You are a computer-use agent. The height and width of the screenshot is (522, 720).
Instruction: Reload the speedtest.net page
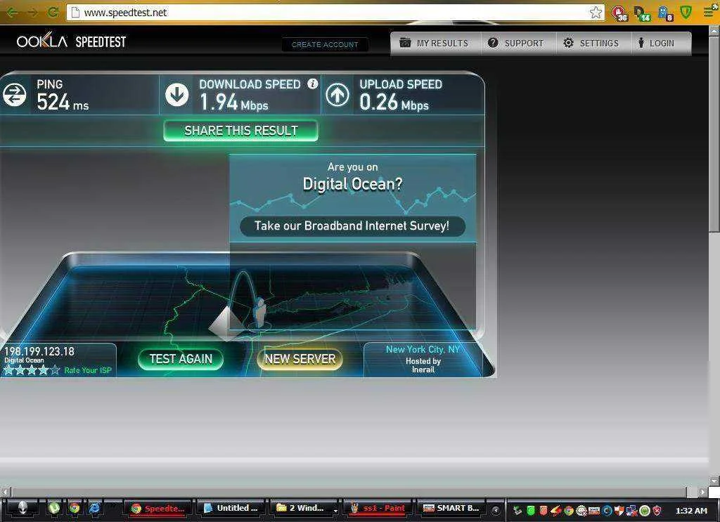click(x=53, y=13)
